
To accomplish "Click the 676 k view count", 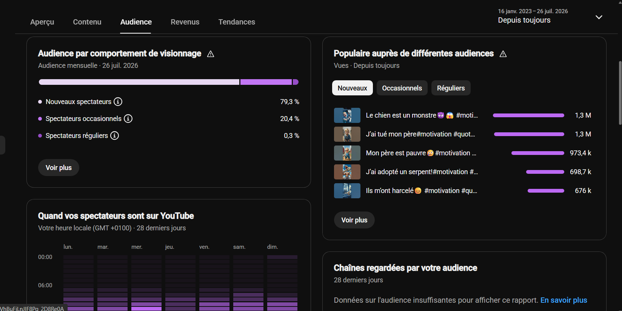I will click(x=583, y=191).
